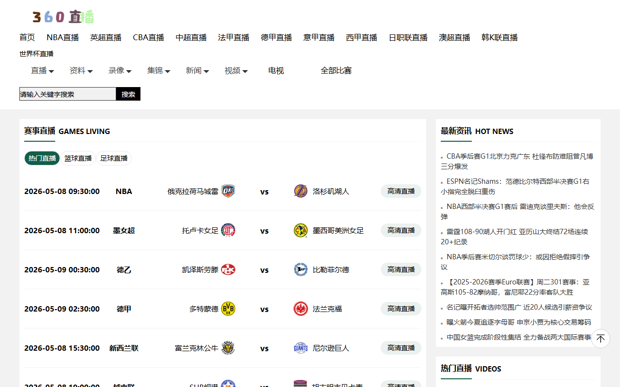Click the 德乙 league label

(x=124, y=269)
